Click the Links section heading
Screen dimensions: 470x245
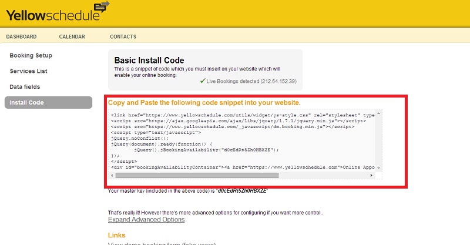(x=116, y=235)
